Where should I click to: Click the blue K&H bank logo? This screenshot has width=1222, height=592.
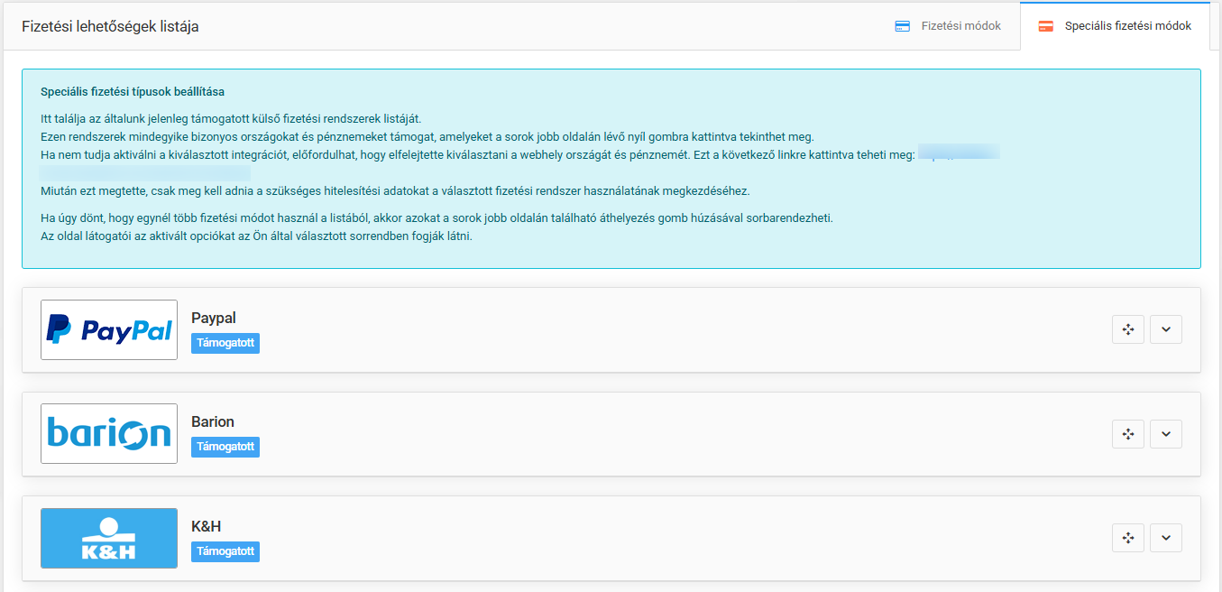[109, 538]
